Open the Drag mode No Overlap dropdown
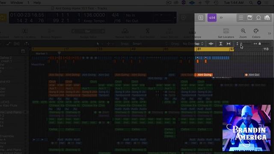Screen dimensions: 274x154 coord(193,44)
